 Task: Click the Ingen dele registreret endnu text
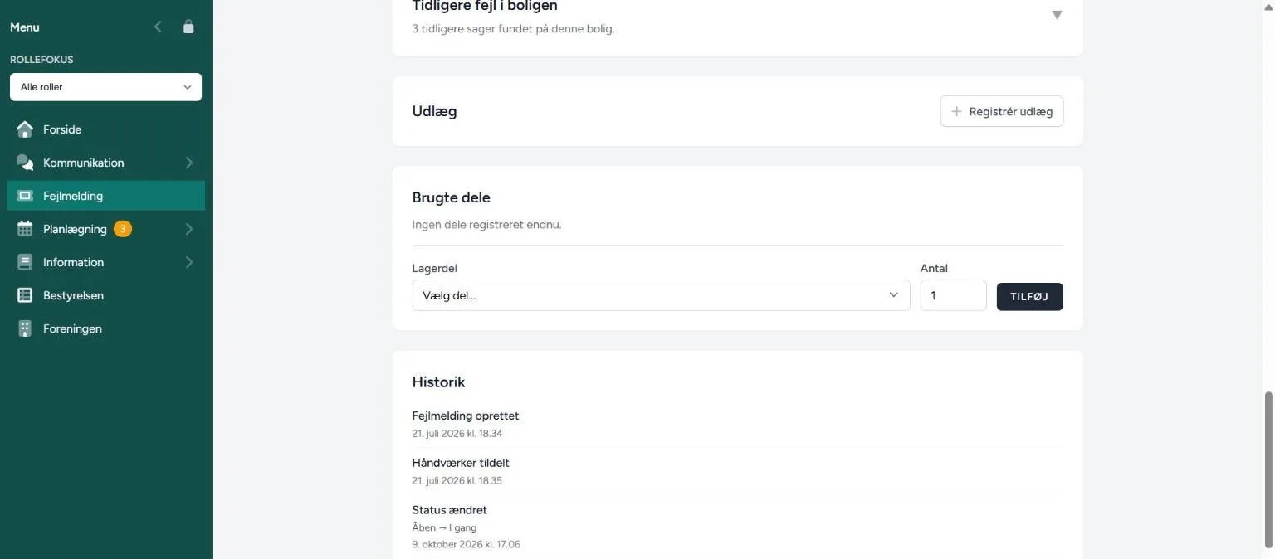tap(486, 224)
